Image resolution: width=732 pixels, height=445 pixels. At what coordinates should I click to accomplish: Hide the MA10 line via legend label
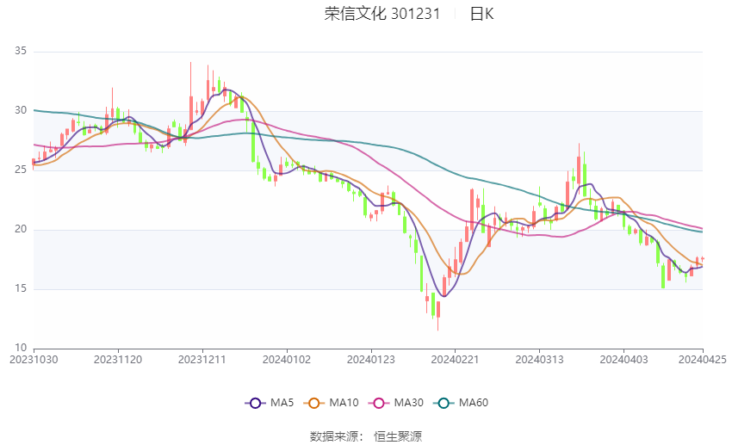[x=344, y=403]
